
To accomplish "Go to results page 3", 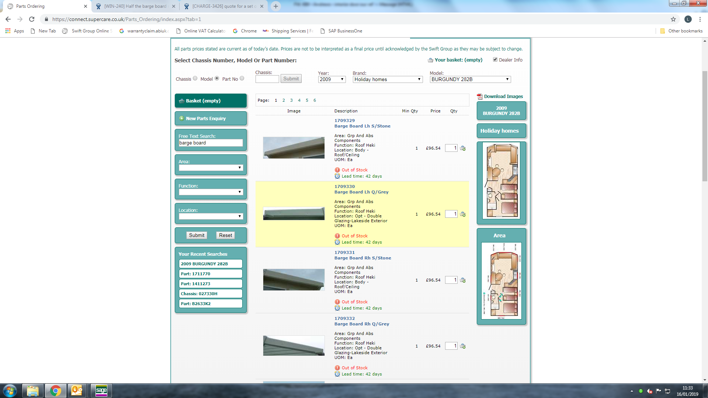I will coord(291,100).
